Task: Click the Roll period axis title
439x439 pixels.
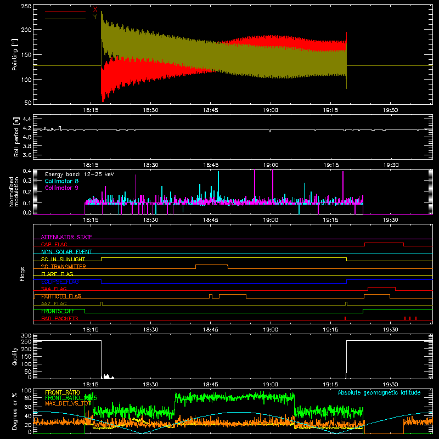Action: 16,137
